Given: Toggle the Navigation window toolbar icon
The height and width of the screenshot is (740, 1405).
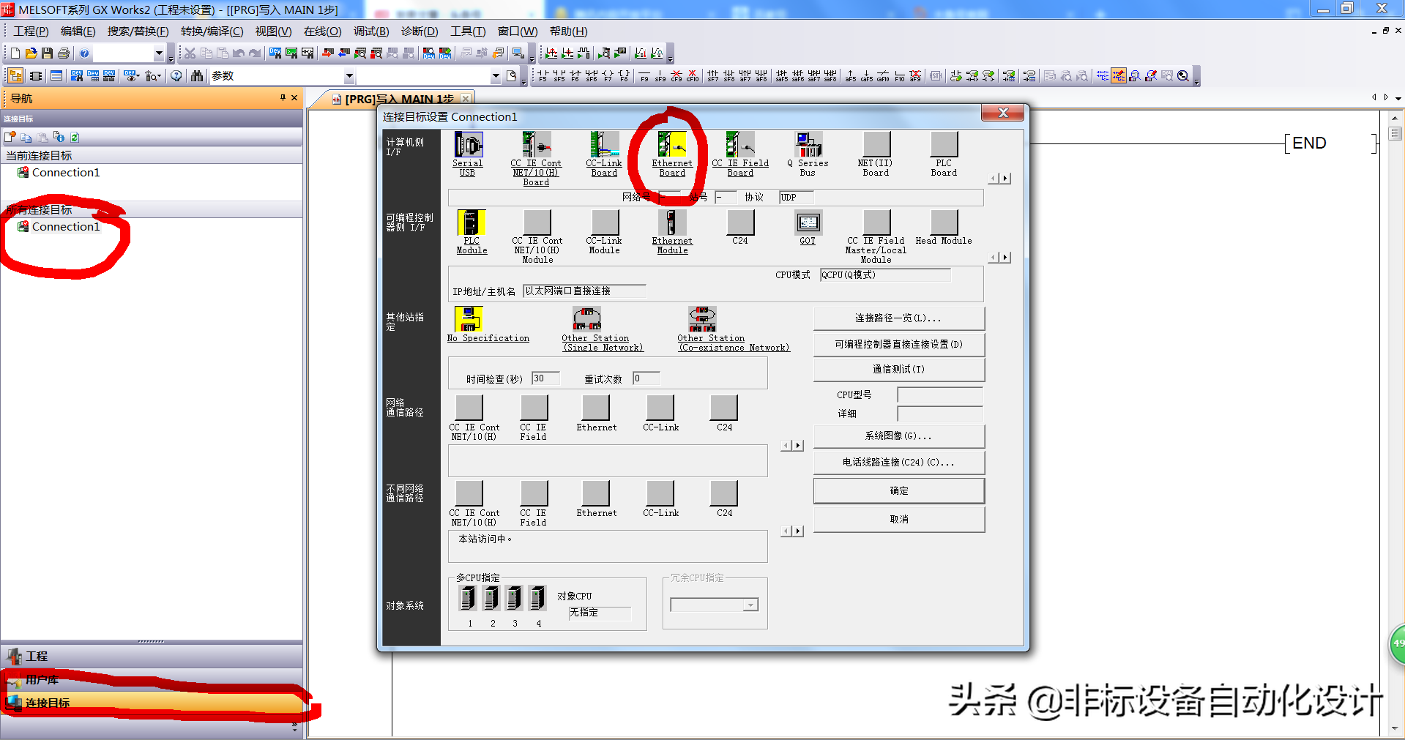Looking at the screenshot, I should point(15,76).
